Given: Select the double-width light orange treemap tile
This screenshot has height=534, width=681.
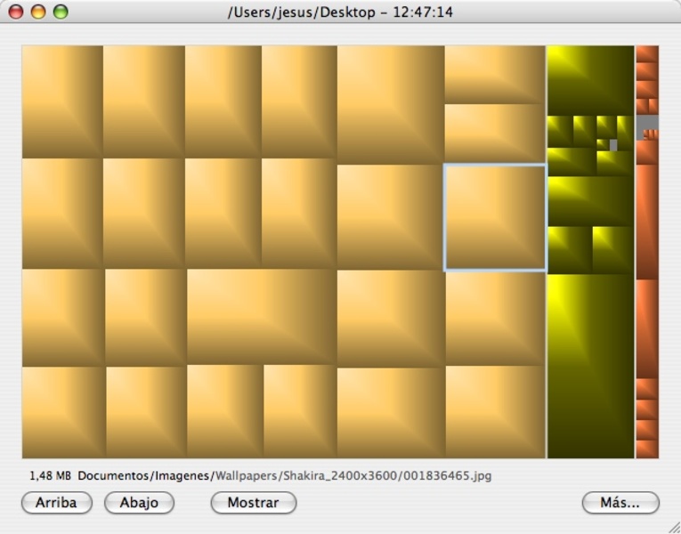Looking at the screenshot, I should click(x=262, y=318).
